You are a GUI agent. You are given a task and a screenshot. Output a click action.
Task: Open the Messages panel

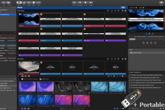pos(80,3)
